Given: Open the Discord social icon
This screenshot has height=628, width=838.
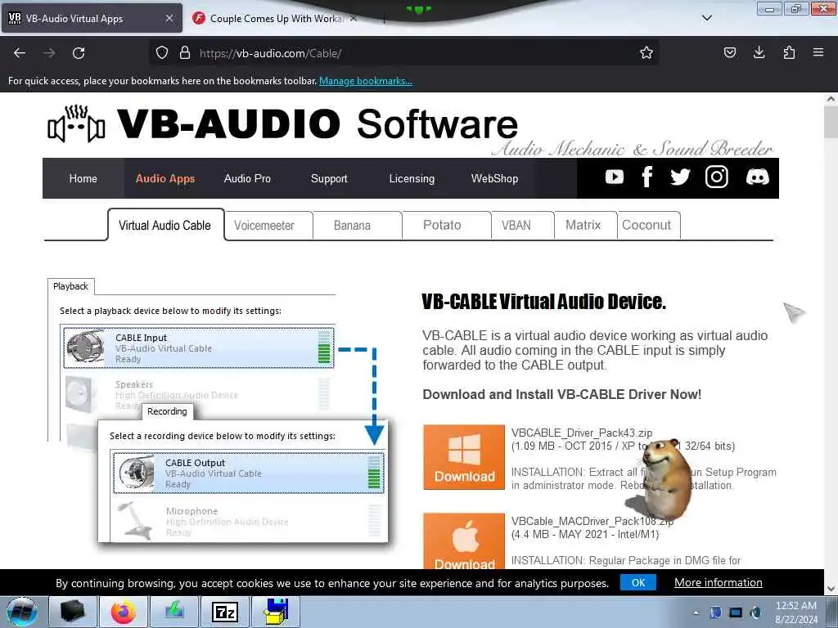Looking at the screenshot, I should (x=757, y=177).
